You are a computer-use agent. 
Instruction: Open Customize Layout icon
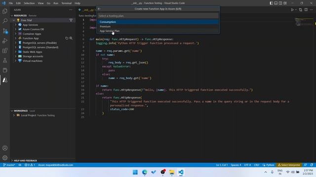click(285, 3)
